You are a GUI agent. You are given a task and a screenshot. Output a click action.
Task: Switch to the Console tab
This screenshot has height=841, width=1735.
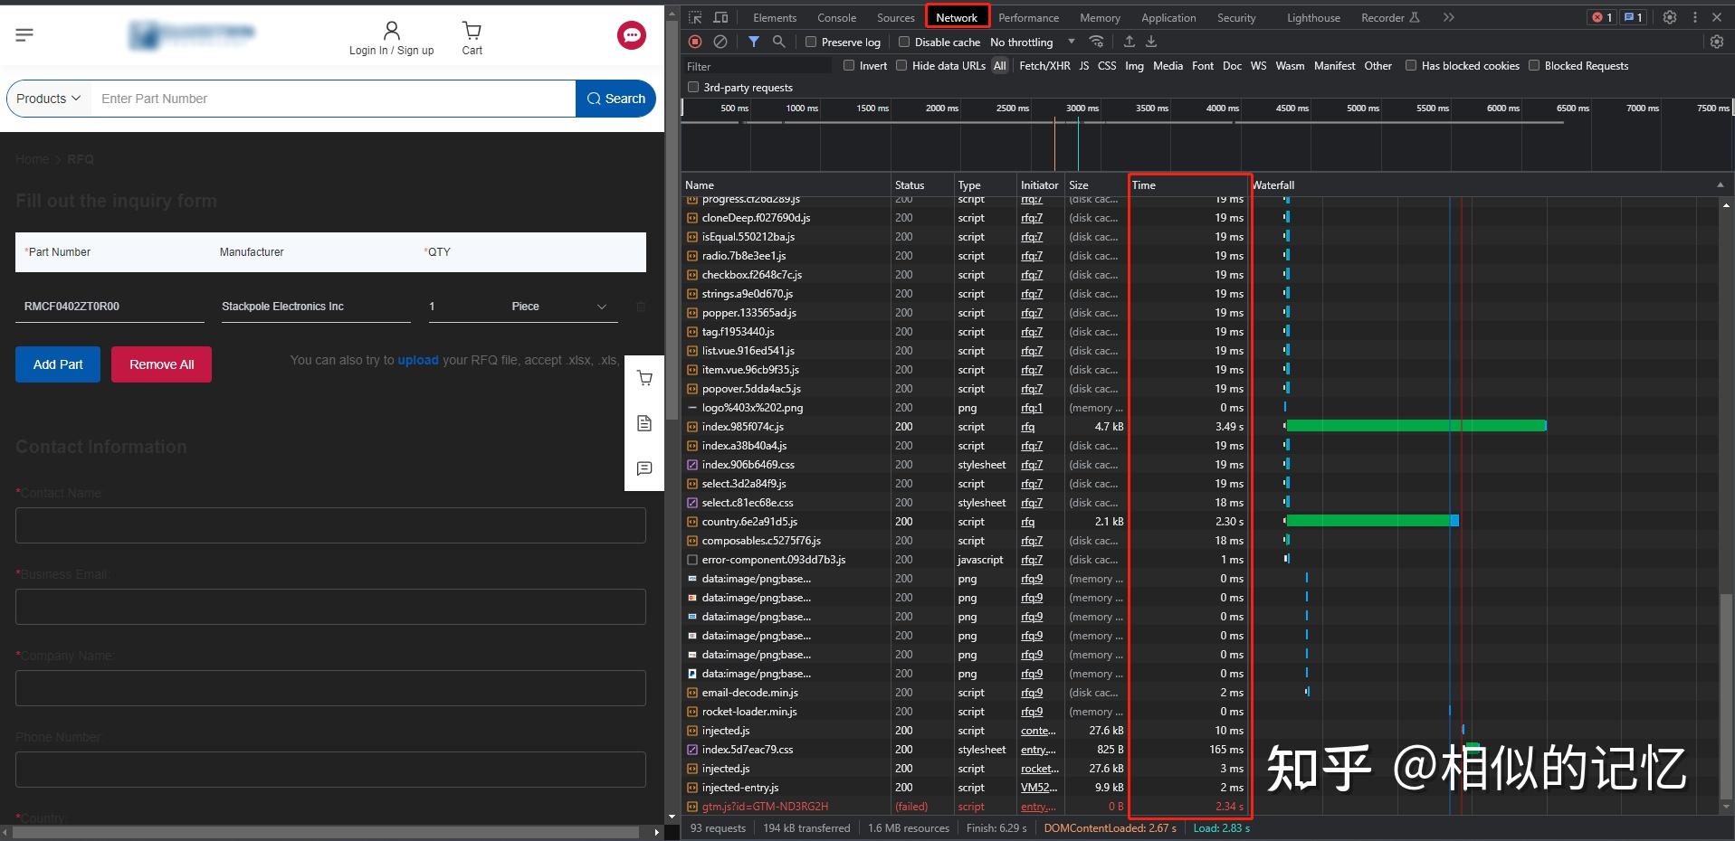coord(836,18)
